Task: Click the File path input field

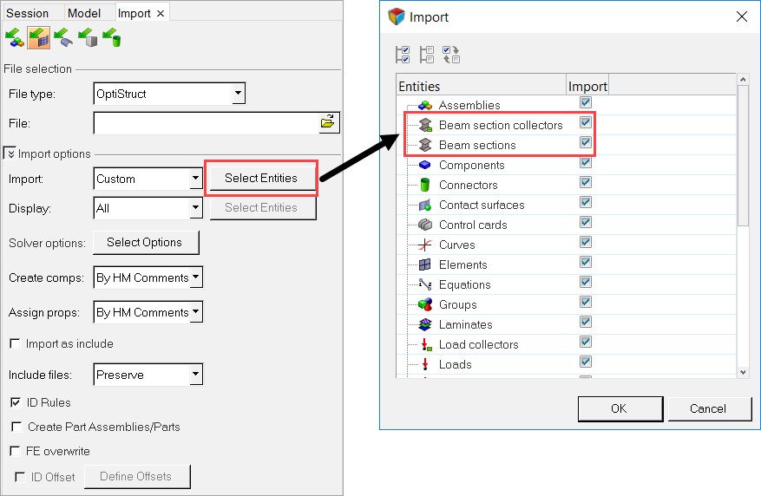Action: 207,123
